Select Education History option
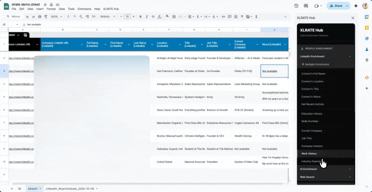The image size is (372, 192). coord(312,114)
